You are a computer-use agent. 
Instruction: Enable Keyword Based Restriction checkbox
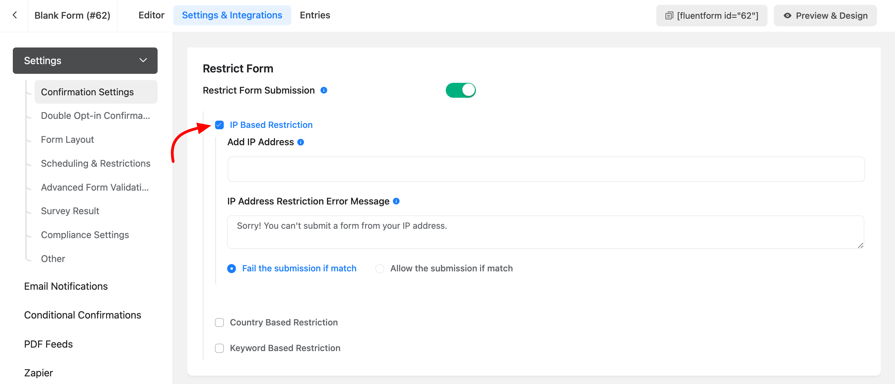tap(219, 348)
